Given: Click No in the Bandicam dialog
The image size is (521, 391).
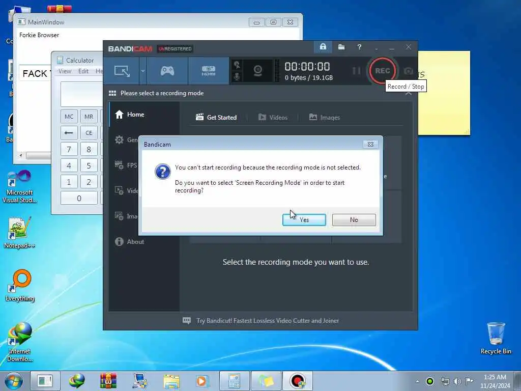Looking at the screenshot, I should 354,220.
